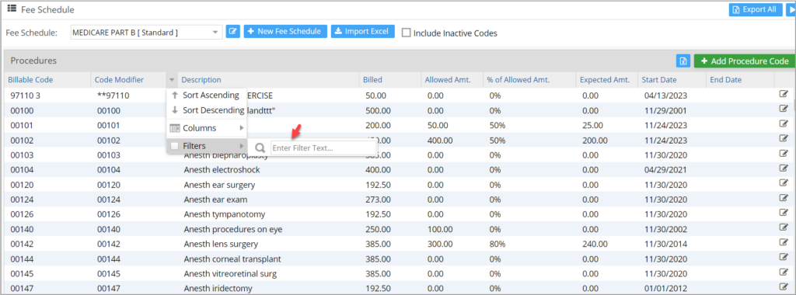
Task: Click Code Modifier column header dropdown arrow
Action: (172, 80)
